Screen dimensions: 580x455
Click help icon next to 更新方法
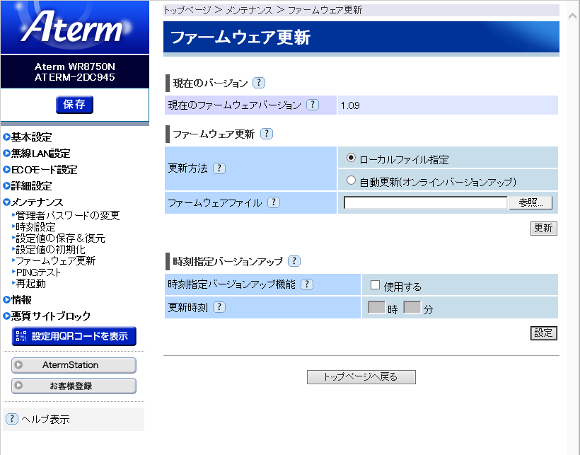pos(219,168)
